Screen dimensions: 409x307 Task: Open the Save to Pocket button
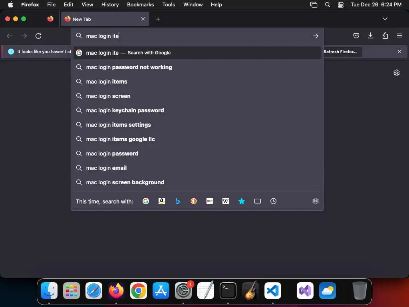click(356, 36)
